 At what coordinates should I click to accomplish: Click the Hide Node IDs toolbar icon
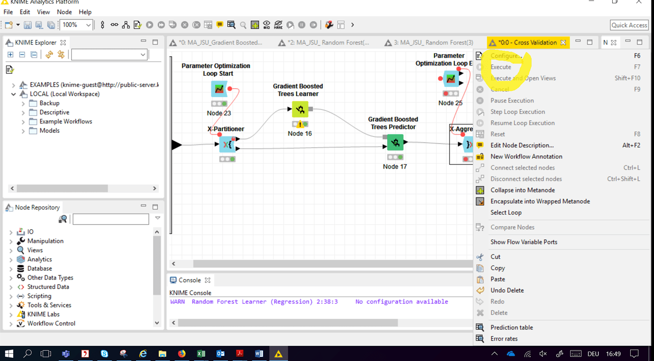[x=266, y=25]
